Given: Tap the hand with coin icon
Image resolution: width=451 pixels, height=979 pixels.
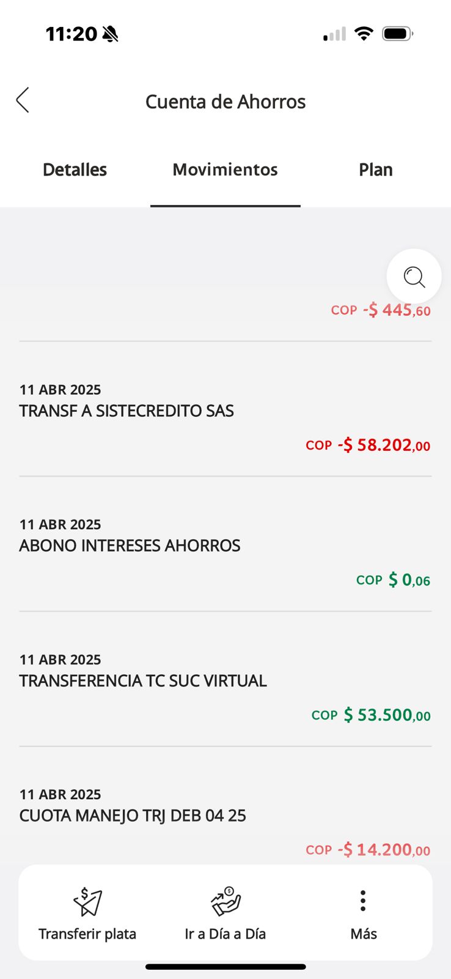Looking at the screenshot, I should tap(226, 902).
